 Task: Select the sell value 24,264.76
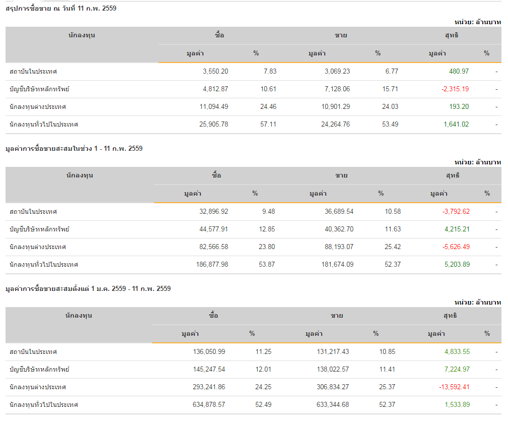(x=335, y=125)
